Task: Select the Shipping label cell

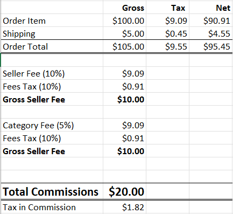Action: tap(52, 33)
